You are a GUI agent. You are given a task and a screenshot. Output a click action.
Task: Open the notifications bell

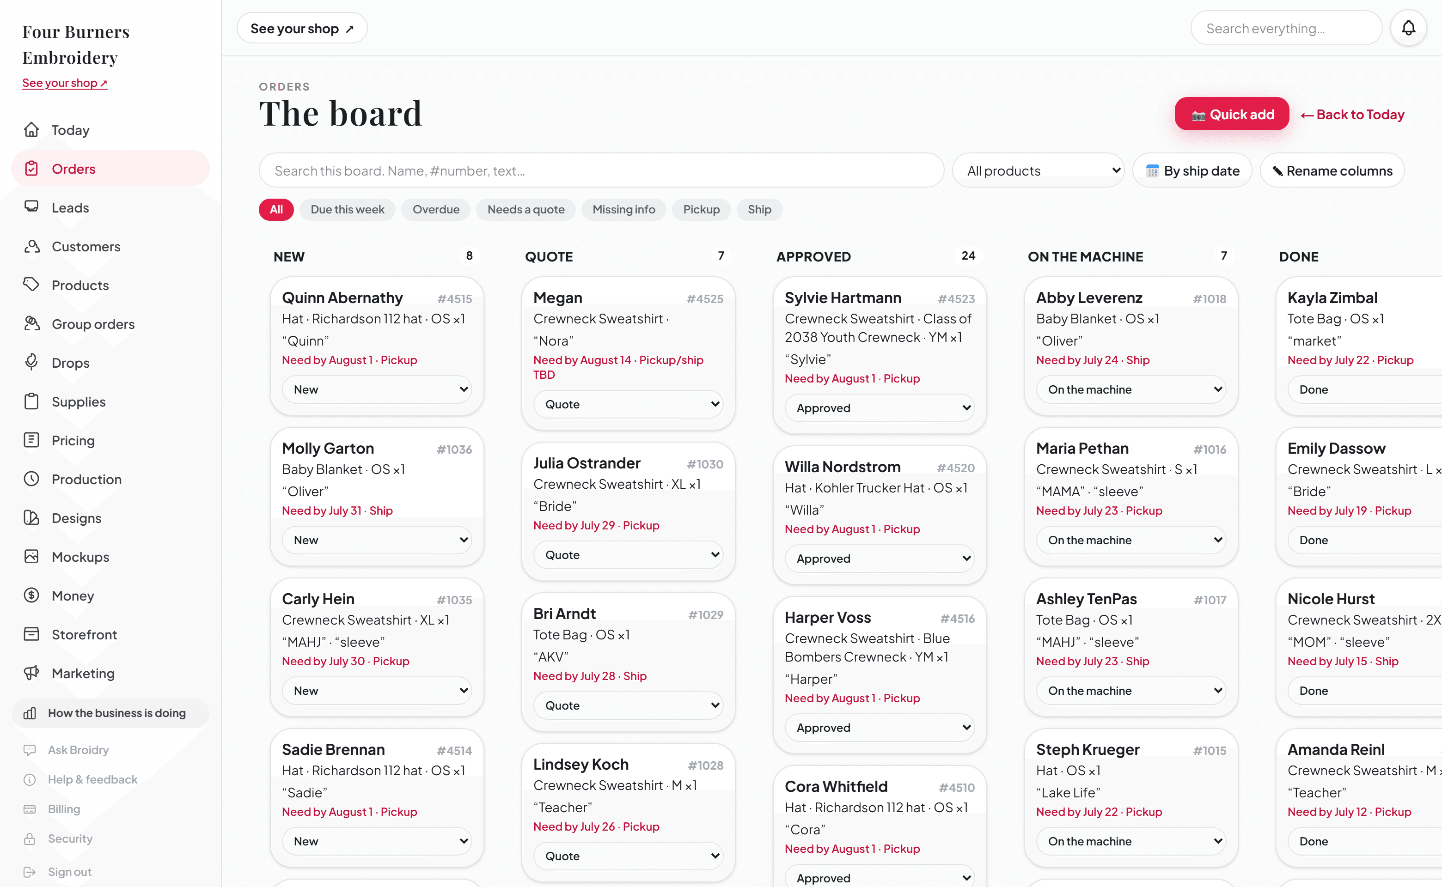pos(1408,28)
